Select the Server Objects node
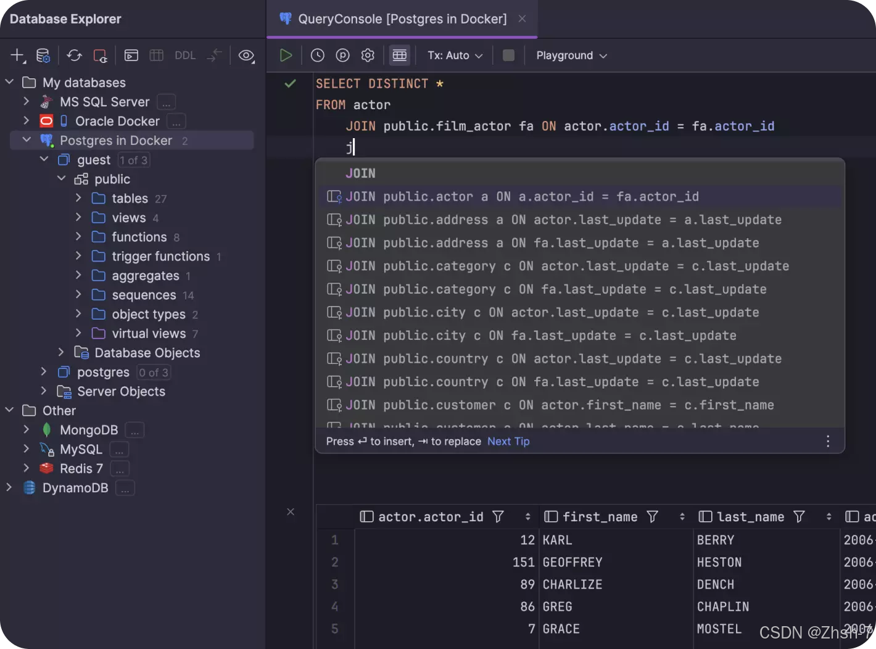Screen dimensions: 876x649 [x=121, y=391]
